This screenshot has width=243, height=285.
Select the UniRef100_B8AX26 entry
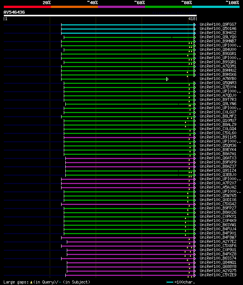point(218,213)
